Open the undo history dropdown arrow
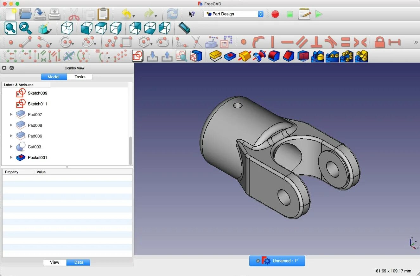This screenshot has width=420, height=276. coord(133,16)
